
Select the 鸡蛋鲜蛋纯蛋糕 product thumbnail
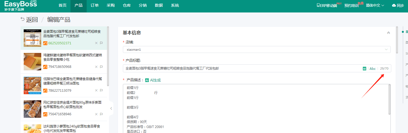coord(32,61)
